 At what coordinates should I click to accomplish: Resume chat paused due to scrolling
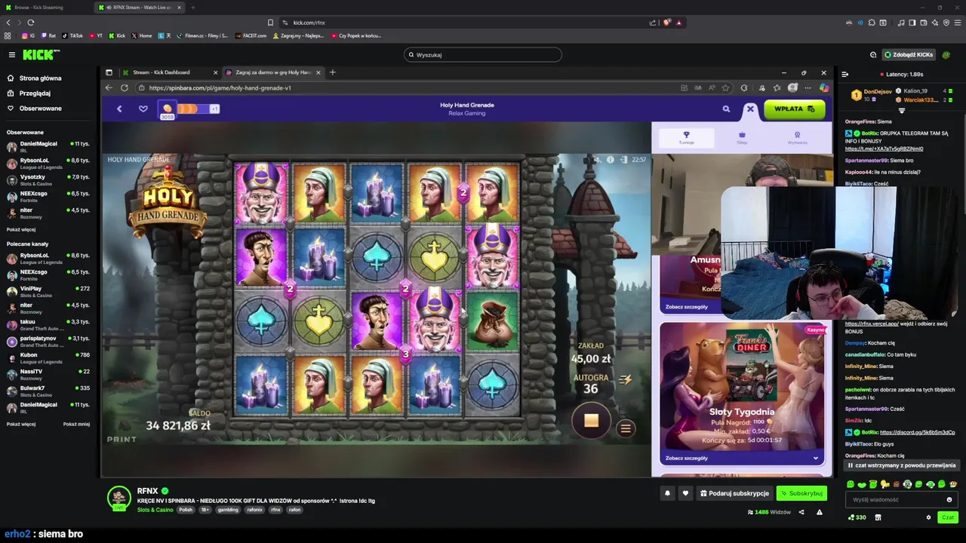click(x=901, y=465)
